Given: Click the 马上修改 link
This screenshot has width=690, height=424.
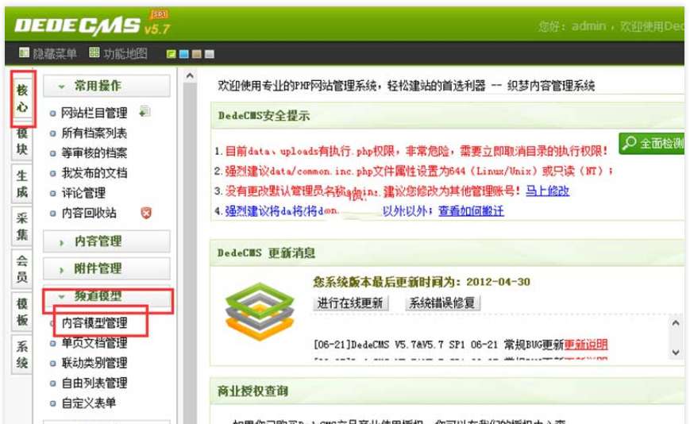Looking at the screenshot, I should click(x=547, y=191).
